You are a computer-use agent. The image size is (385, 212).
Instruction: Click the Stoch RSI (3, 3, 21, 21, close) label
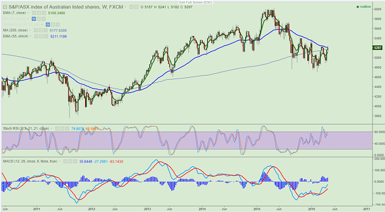(26, 129)
